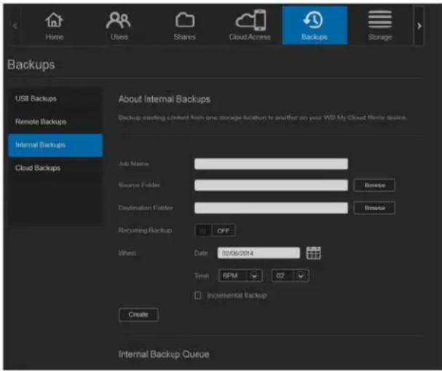Click the About Internal Backups heading
This screenshot has width=442, height=371.
[165, 99]
